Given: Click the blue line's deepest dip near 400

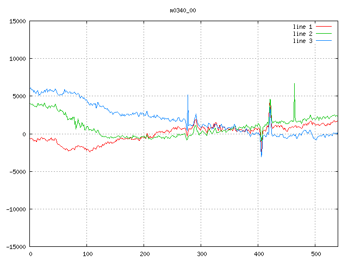Looking at the screenshot, I should (x=262, y=156).
